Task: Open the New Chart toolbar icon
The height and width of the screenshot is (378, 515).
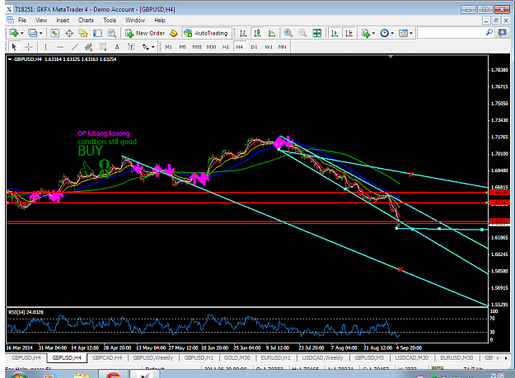Action: click(x=13, y=33)
